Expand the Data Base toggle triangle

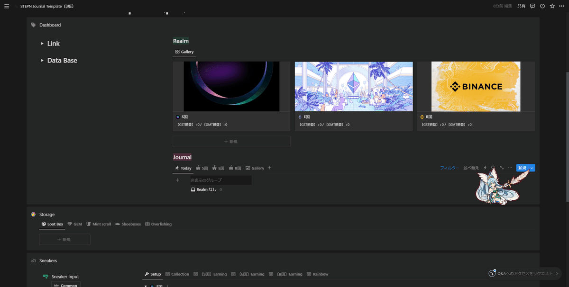(42, 61)
